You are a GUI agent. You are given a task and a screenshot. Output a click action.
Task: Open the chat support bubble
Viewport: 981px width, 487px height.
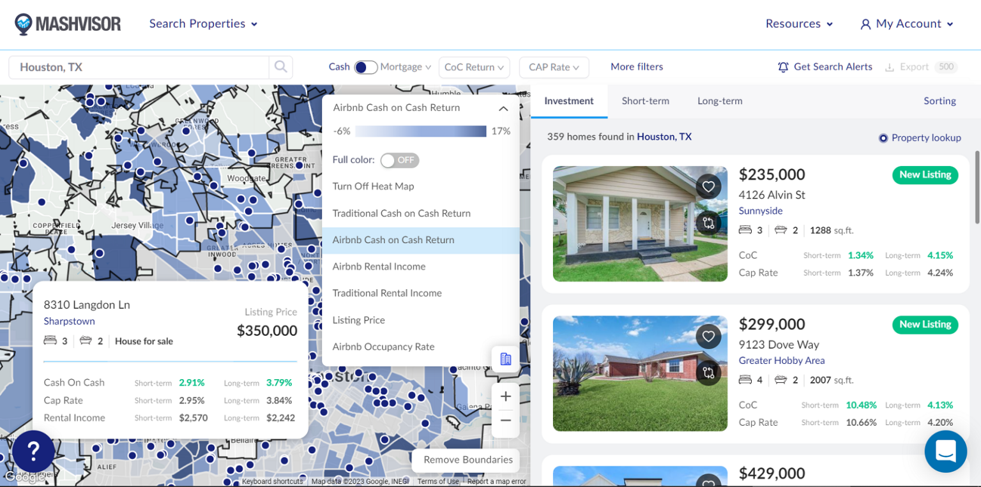click(x=945, y=451)
